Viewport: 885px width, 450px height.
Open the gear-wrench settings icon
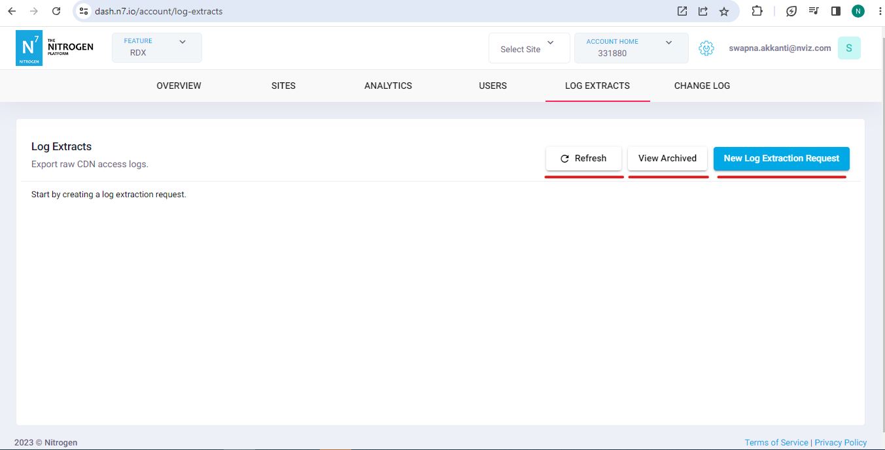(x=706, y=48)
